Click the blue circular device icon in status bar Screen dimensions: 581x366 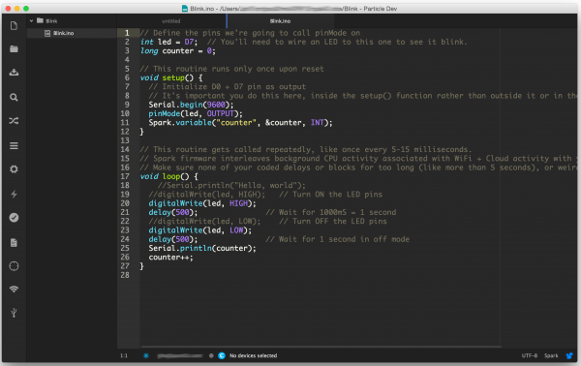tap(222, 355)
